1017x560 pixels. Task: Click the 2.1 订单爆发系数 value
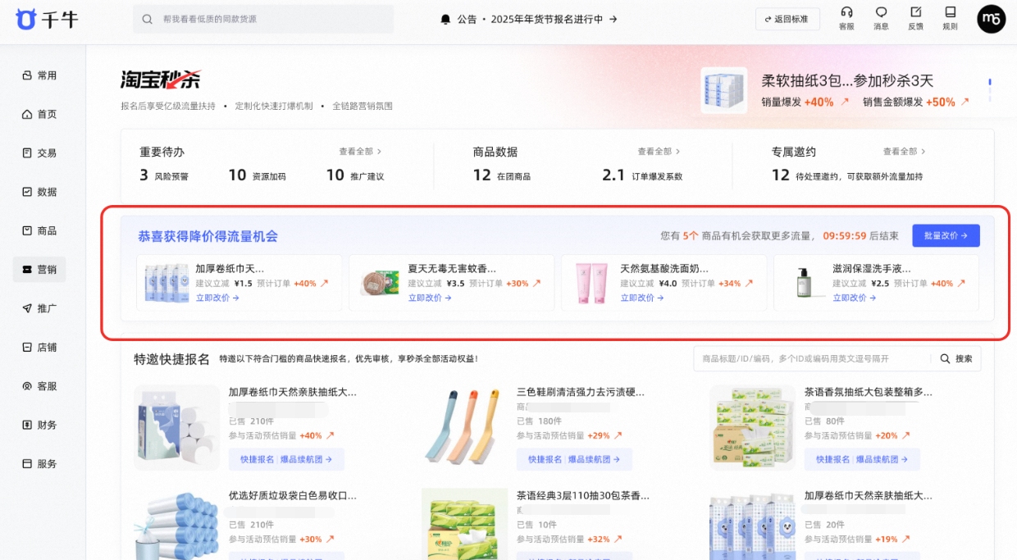click(642, 175)
